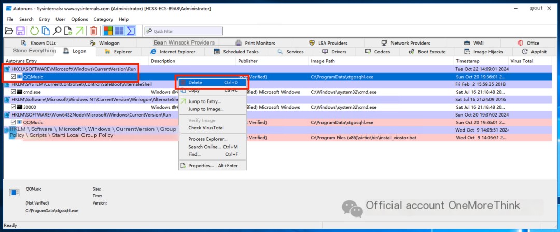Sort by the Image Path column header
This screenshot has width=560, height=232.
tap(382, 61)
